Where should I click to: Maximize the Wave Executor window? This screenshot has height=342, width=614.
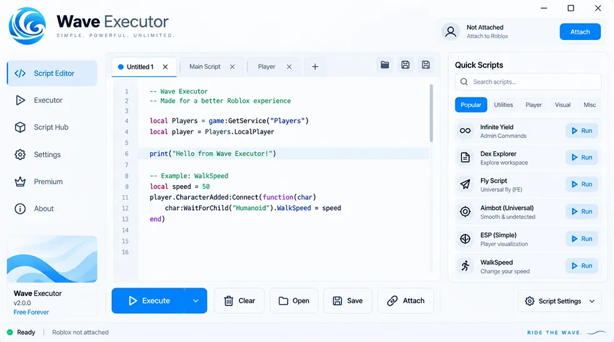coord(571,8)
